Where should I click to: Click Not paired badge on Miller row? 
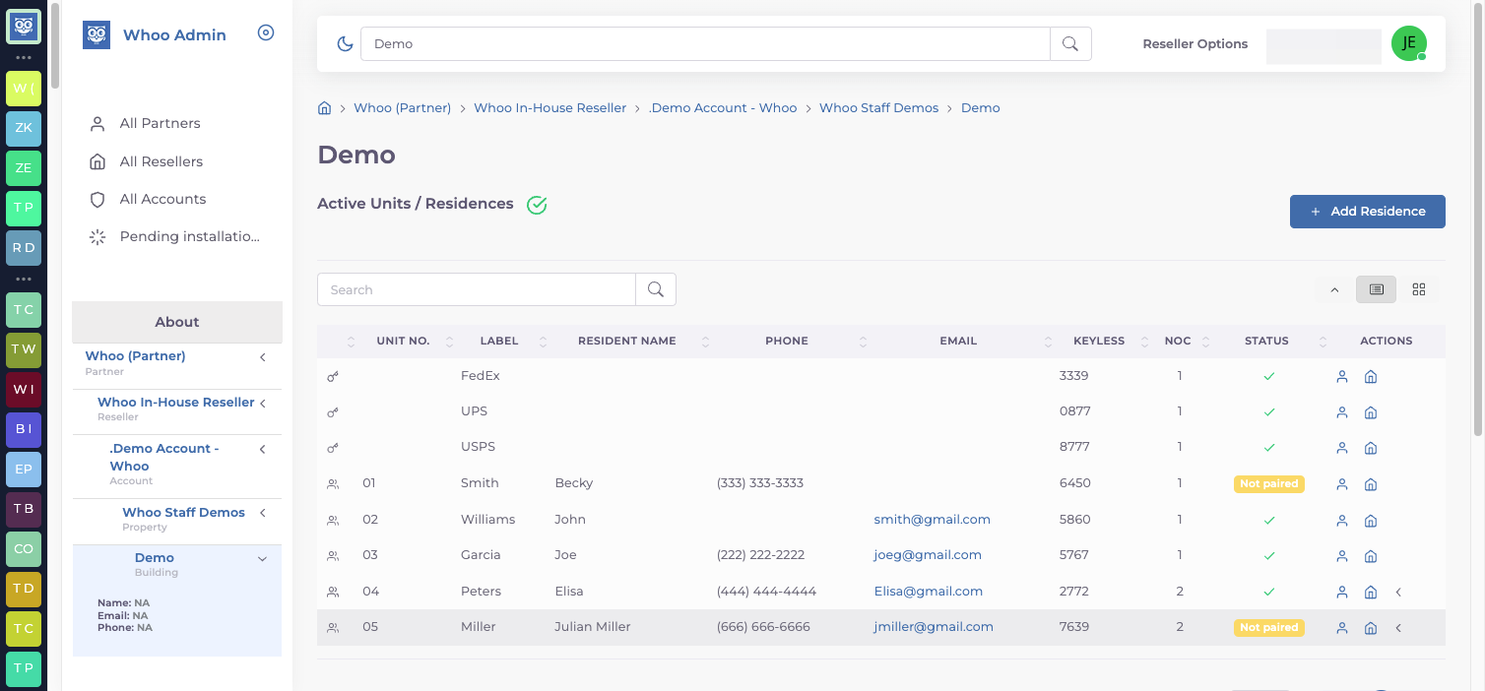(1269, 628)
